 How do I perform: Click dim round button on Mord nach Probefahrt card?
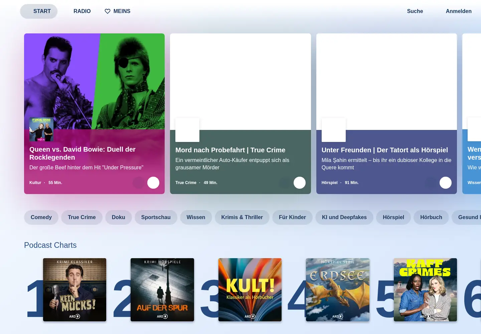[x=285, y=183]
